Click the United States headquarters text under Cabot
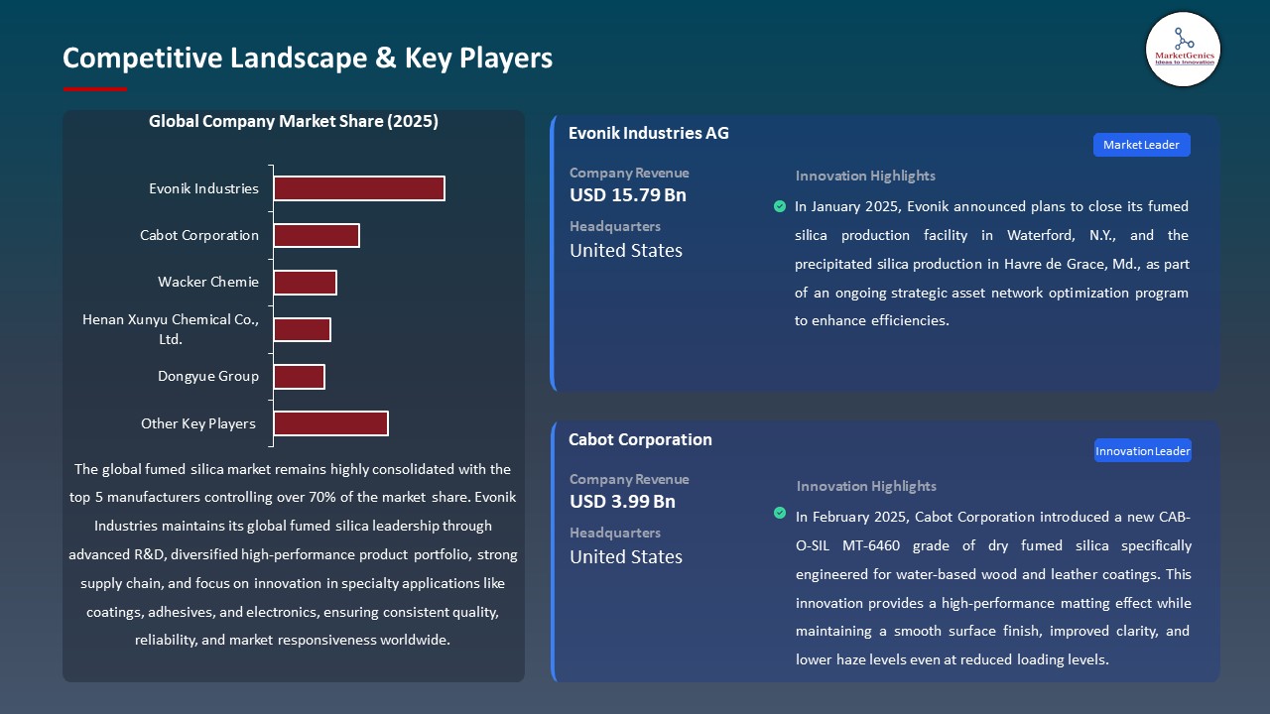This screenshot has width=1270, height=714. 625,557
